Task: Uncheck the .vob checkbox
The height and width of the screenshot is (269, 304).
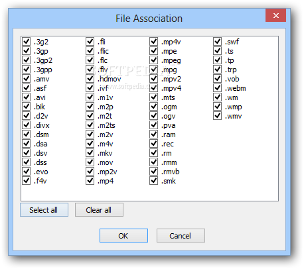Action: pos(218,79)
